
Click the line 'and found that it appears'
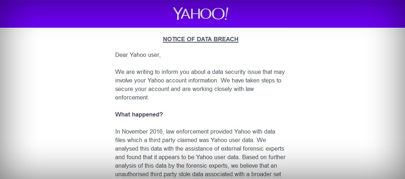(200, 157)
